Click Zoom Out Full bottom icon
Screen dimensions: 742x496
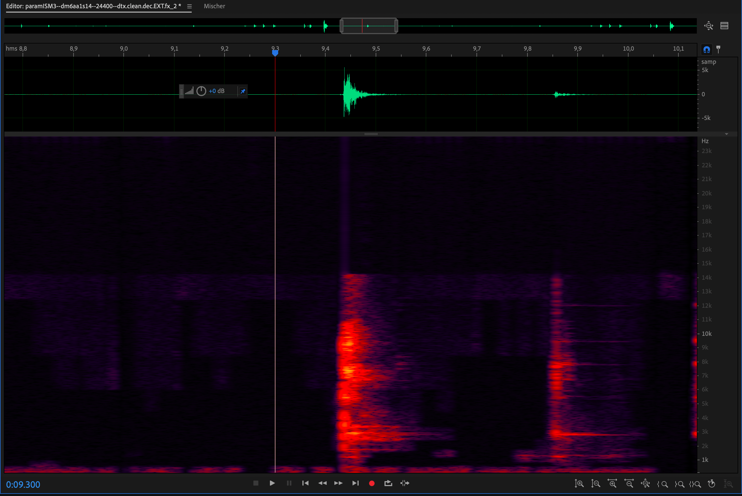click(645, 484)
